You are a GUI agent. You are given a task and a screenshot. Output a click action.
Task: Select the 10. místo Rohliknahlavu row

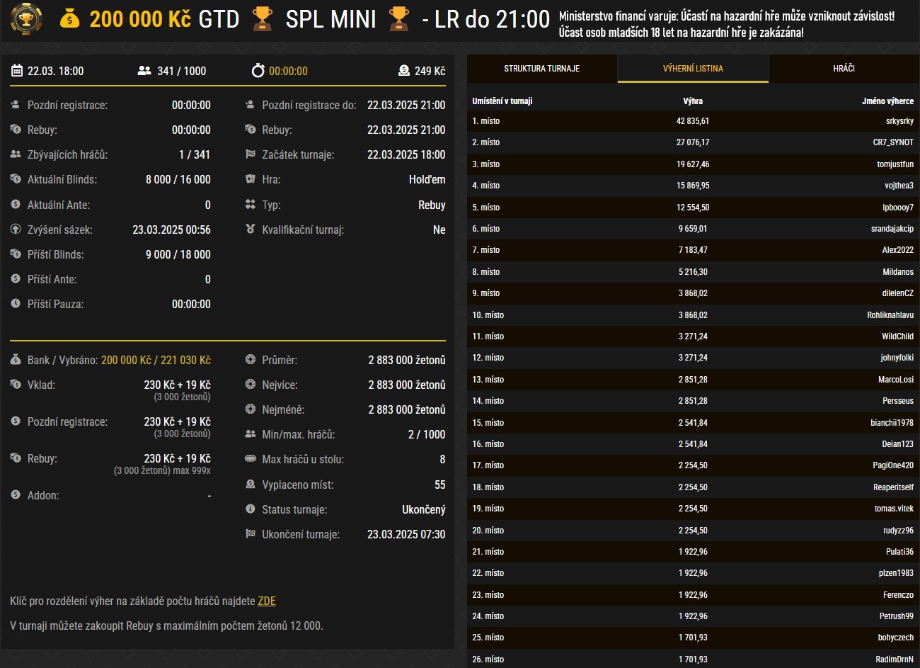[693, 315]
